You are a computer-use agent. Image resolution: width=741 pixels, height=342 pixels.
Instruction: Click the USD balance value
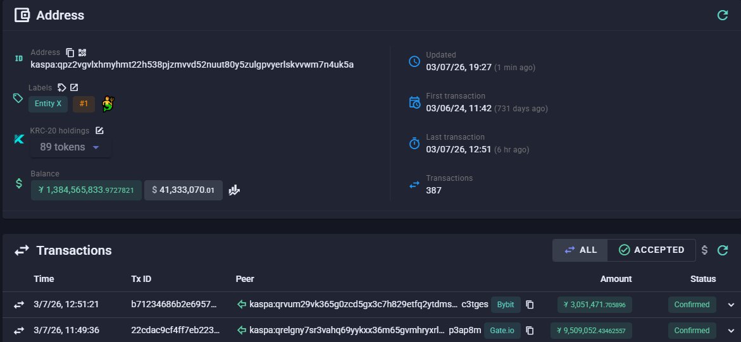(184, 190)
